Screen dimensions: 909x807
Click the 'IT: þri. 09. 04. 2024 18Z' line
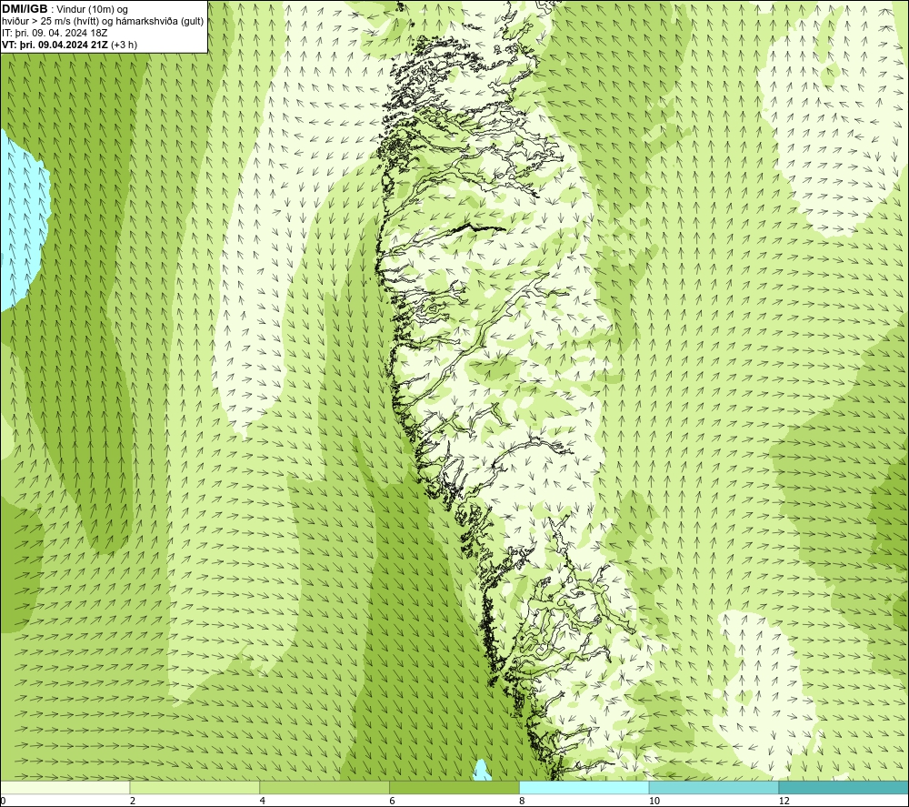click(x=55, y=33)
